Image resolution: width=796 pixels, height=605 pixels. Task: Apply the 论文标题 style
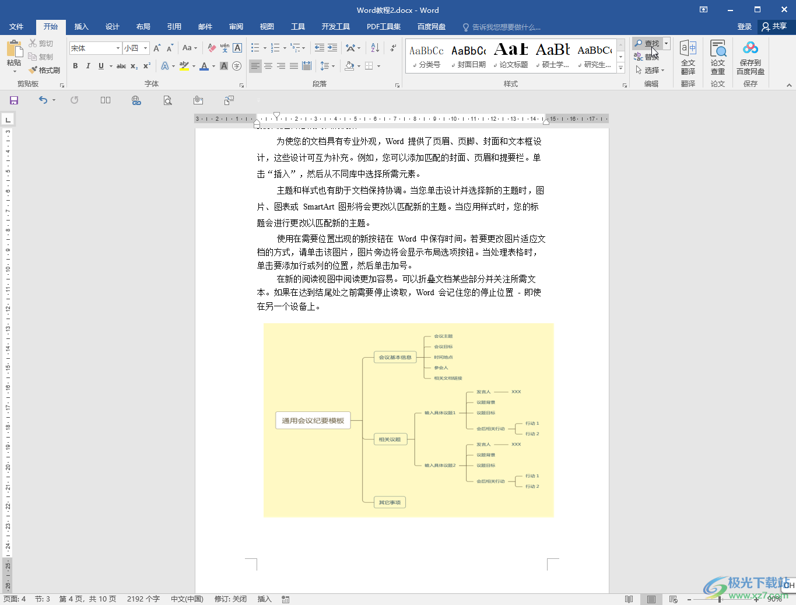pos(511,56)
